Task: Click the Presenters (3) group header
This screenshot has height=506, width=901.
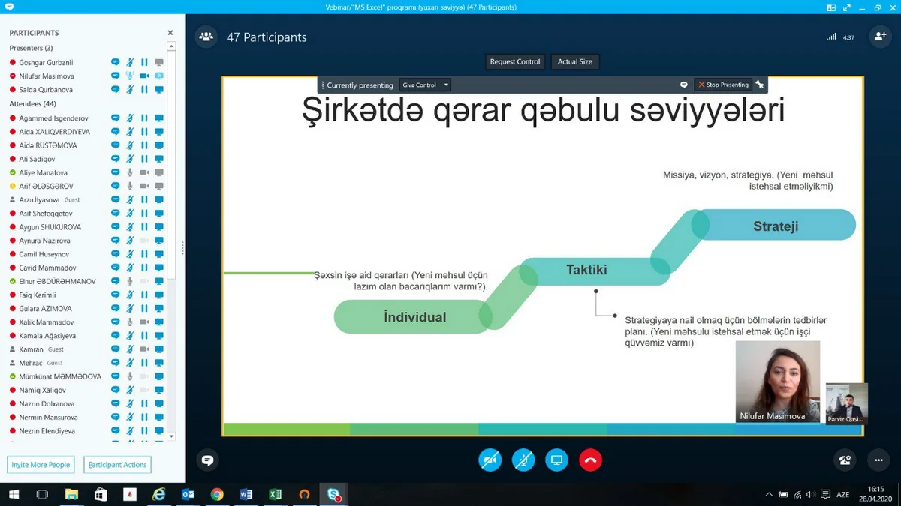Action: [x=31, y=48]
